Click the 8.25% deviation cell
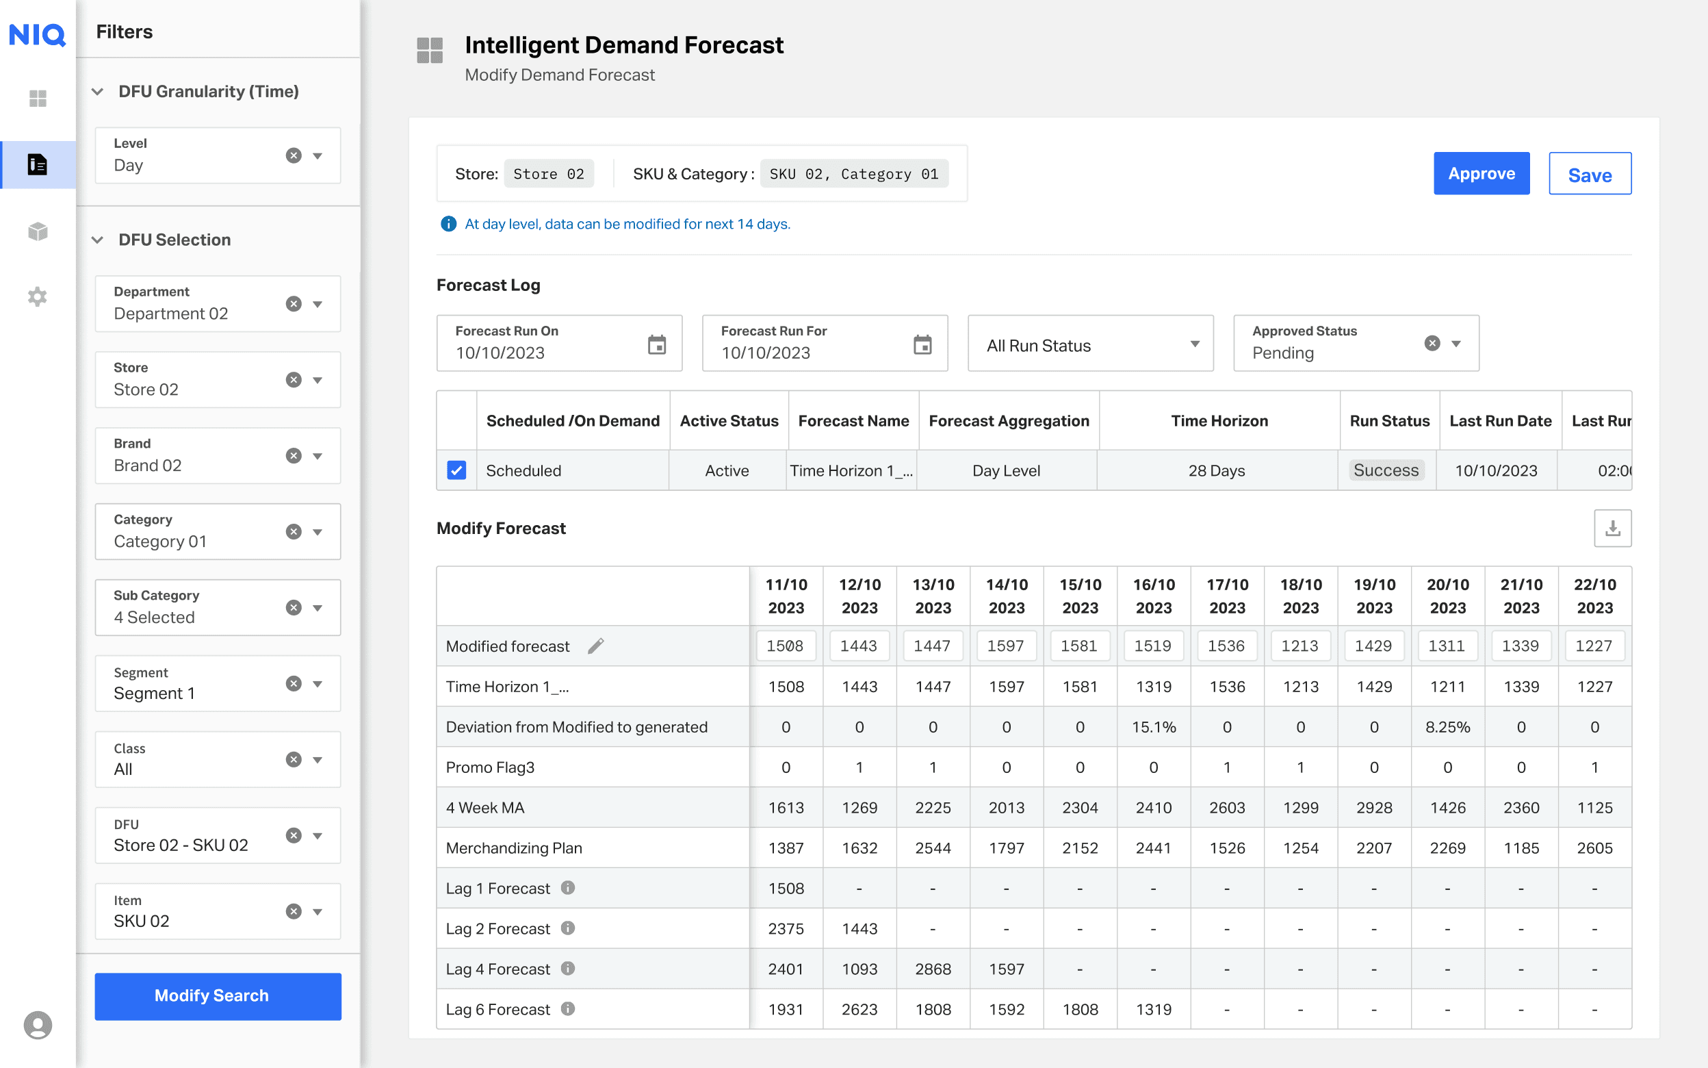 (x=1447, y=727)
